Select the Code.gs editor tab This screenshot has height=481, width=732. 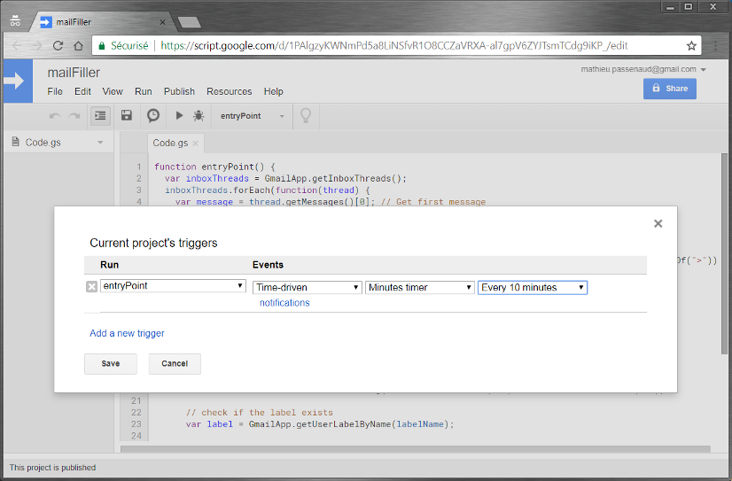point(170,144)
